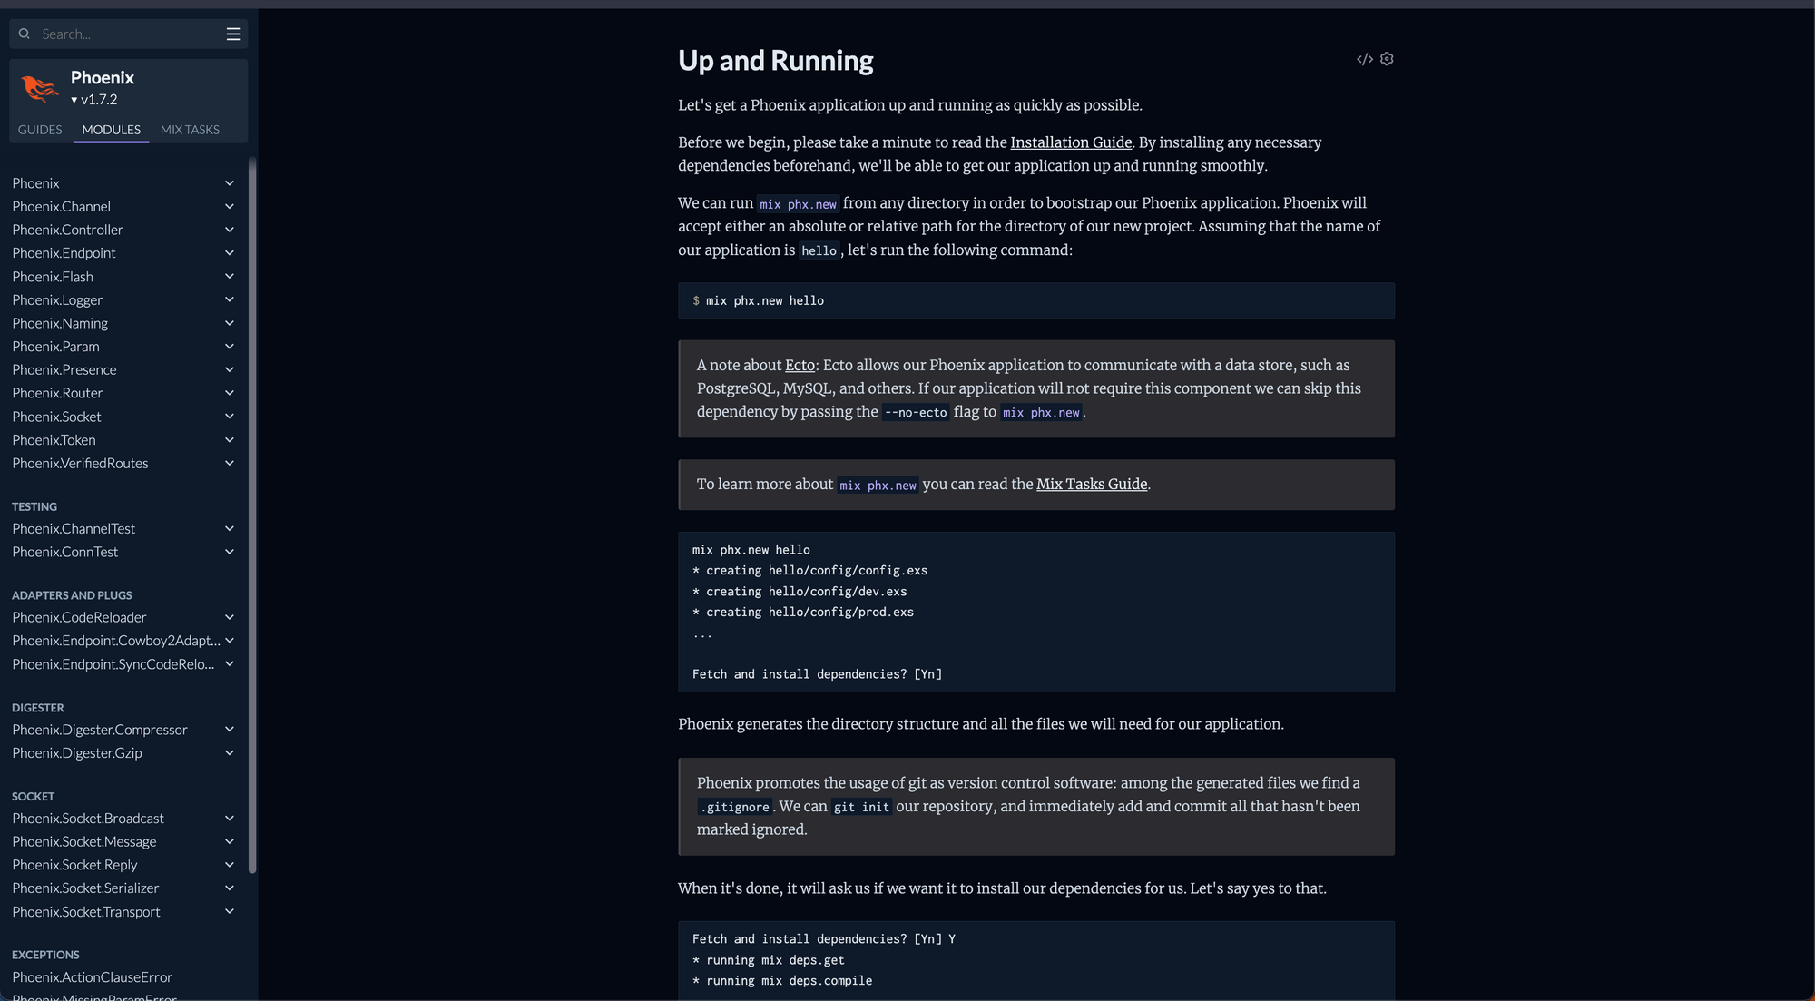Click the search magnifier icon

24,34
